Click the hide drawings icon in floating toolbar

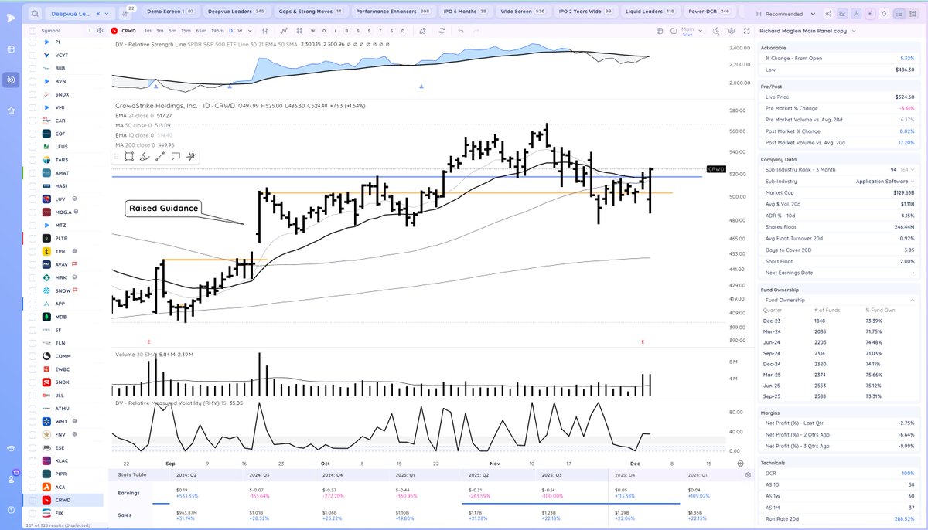(191, 156)
